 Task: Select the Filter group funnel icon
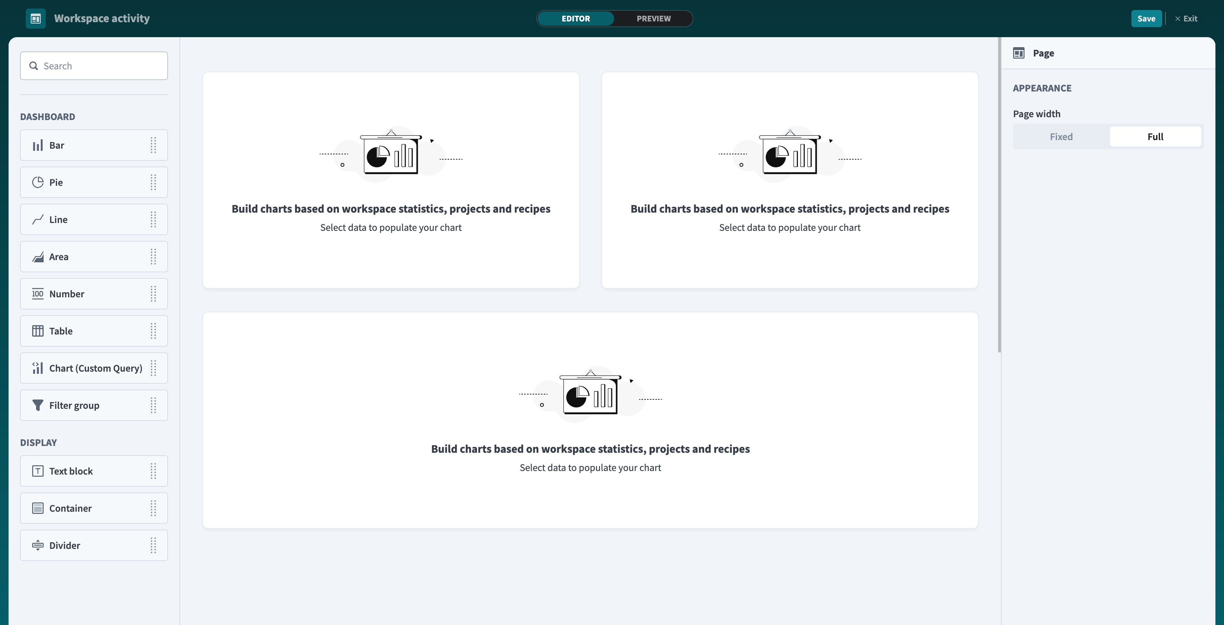(x=38, y=405)
